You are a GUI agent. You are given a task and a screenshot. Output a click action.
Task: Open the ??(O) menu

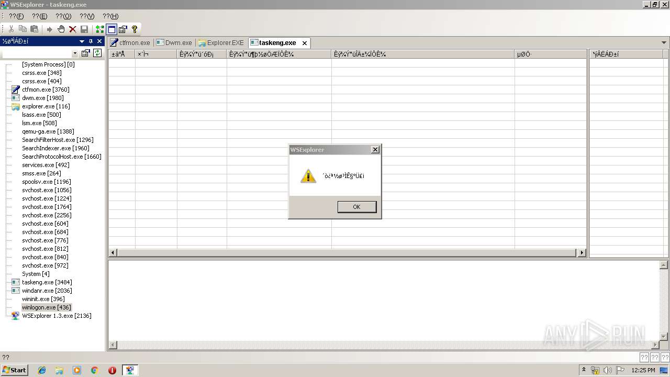63,16
